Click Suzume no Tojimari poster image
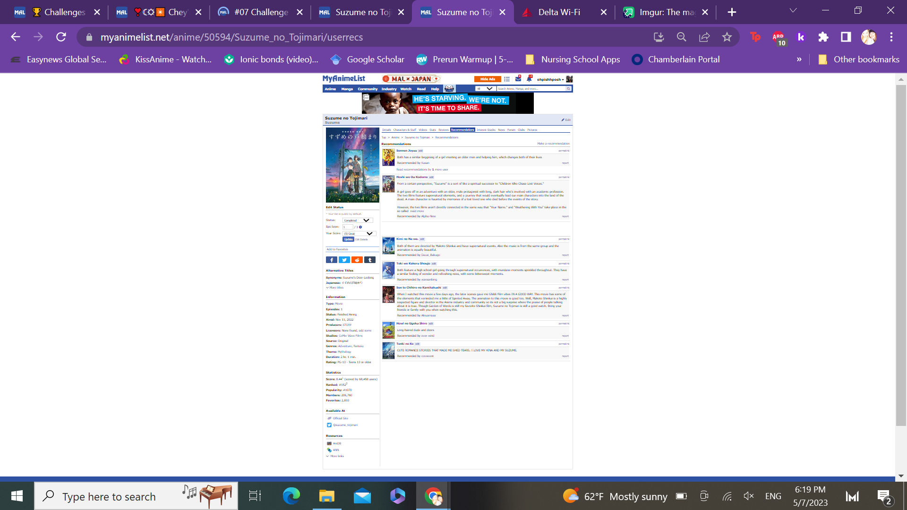Viewport: 907px width, 510px height. tap(352, 165)
